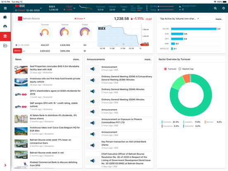Click the Trades gauge chart
228x171 pixels.
point(85,32)
